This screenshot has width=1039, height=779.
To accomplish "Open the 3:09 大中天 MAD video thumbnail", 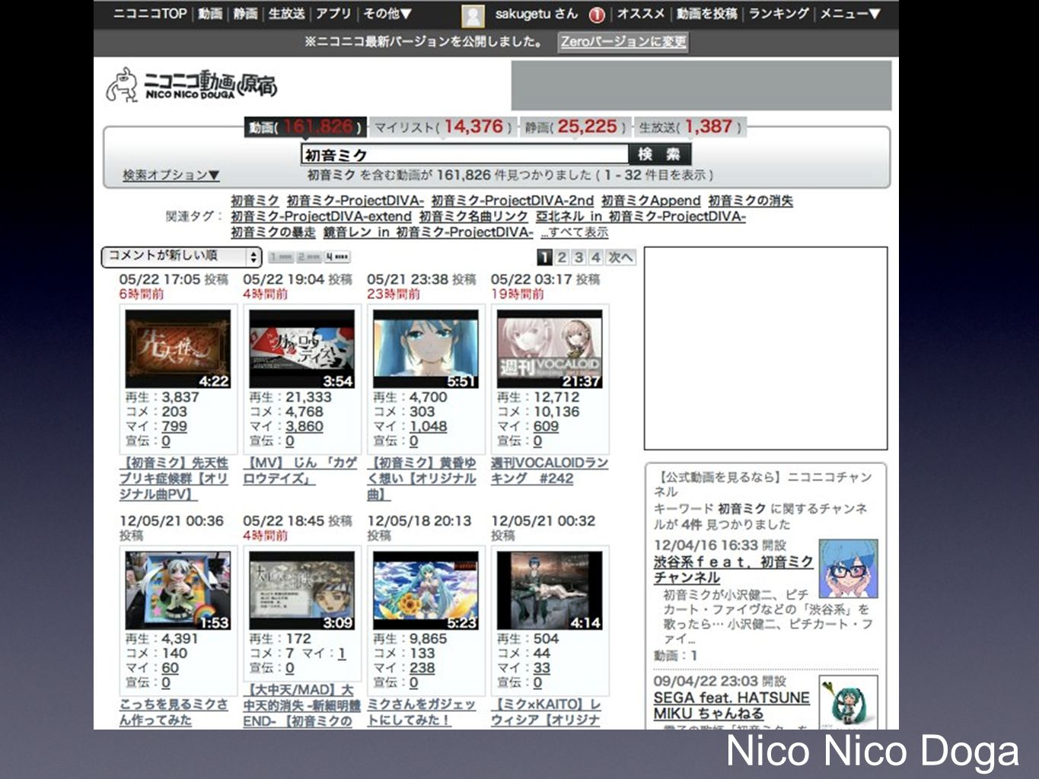I will tap(302, 591).
